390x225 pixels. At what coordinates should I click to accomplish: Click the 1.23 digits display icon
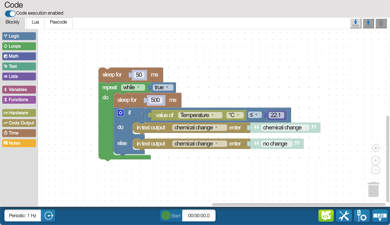380,216
